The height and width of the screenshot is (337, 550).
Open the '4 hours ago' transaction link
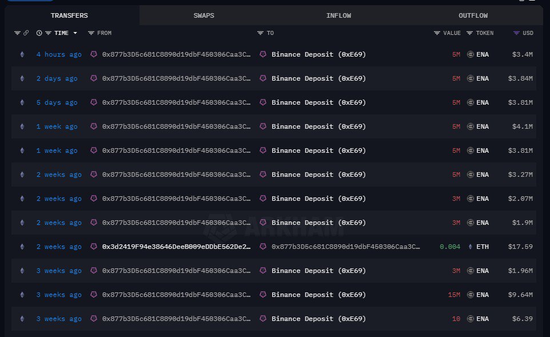click(59, 54)
